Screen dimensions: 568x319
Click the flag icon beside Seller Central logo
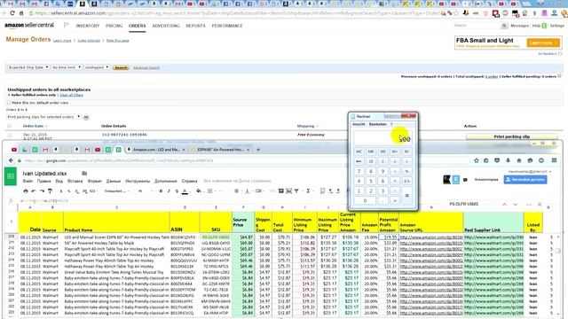(66, 26)
